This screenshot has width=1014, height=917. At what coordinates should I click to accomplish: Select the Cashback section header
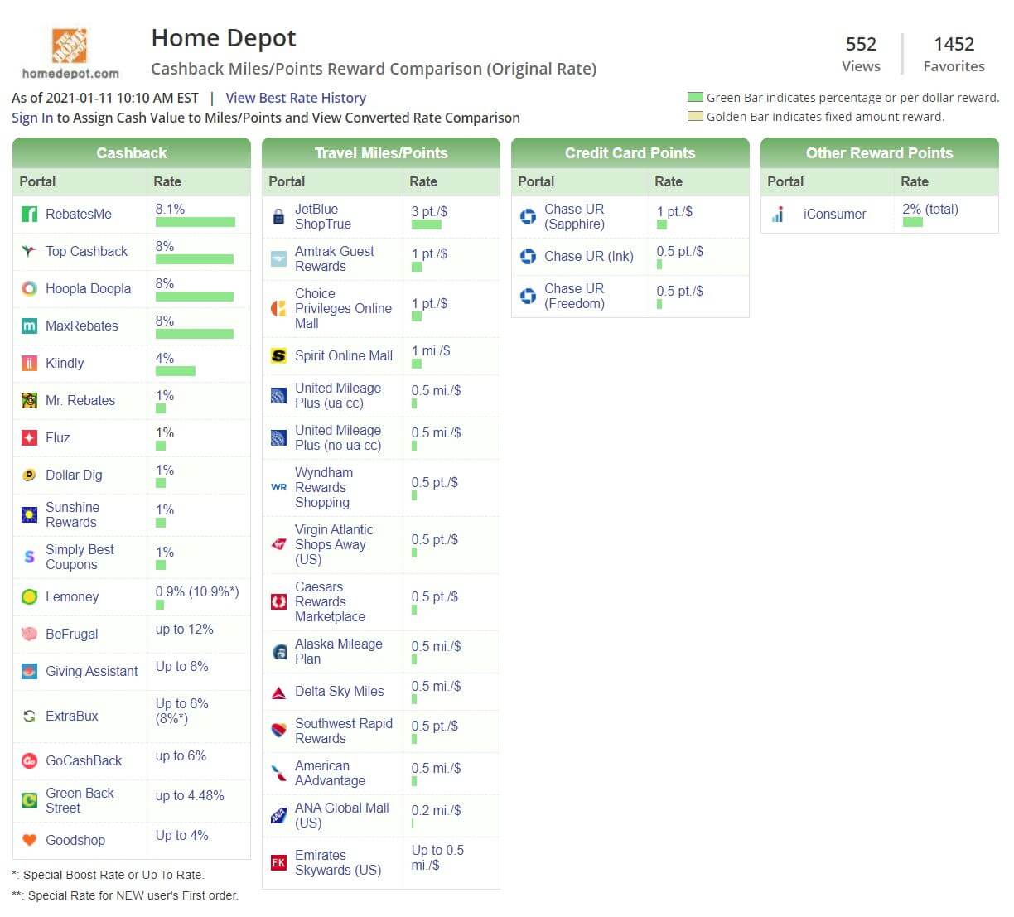tap(132, 153)
